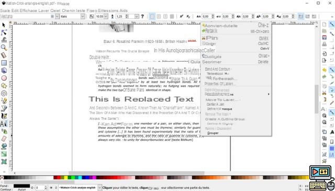The height and width of the screenshot is (191, 335).
Task: Click letter spacing stepper arrows
Action: point(213,16)
